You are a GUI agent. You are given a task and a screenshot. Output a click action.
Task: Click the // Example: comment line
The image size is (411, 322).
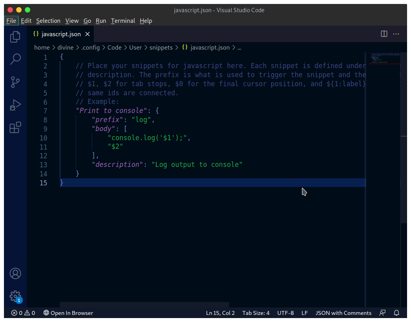pyautogui.click(x=97, y=102)
